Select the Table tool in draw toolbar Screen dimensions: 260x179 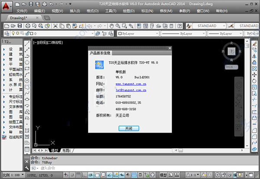pos(27,149)
